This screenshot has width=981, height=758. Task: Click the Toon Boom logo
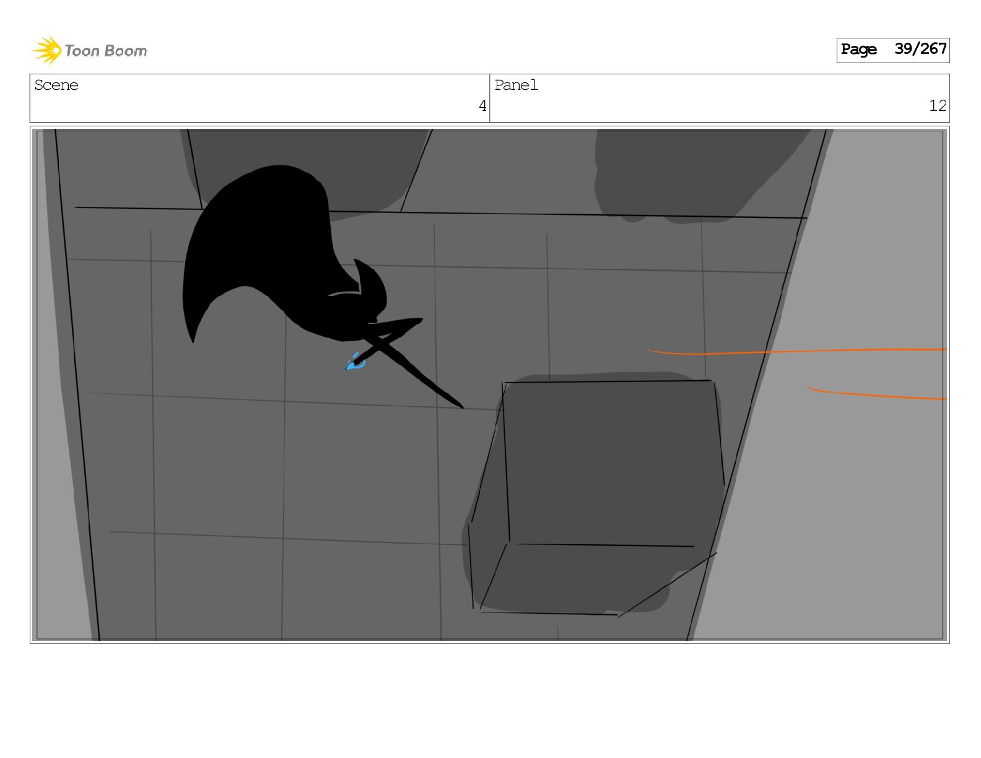pyautogui.click(x=90, y=50)
